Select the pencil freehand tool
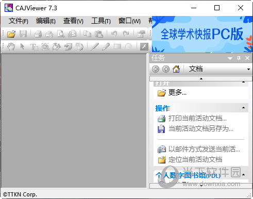Viewport: 253px width, 199px height. [106, 46]
